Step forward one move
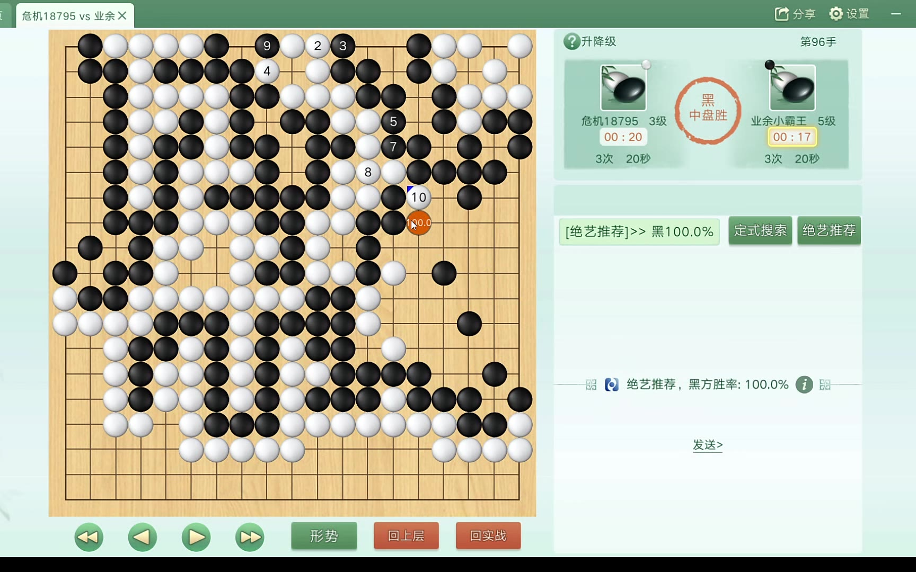Viewport: 916px width, 572px height. pyautogui.click(x=196, y=537)
